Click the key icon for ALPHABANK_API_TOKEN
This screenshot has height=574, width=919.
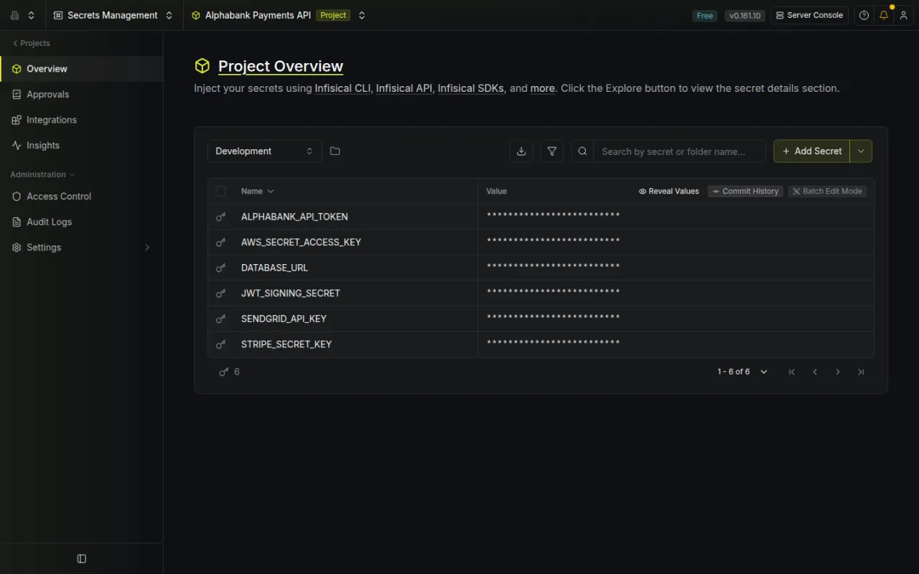tap(221, 217)
